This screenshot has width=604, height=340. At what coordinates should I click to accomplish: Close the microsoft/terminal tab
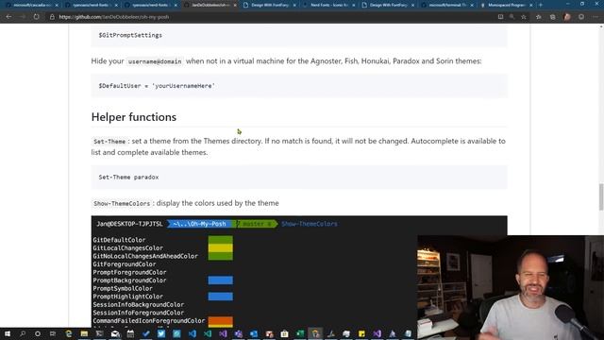click(x=472, y=5)
